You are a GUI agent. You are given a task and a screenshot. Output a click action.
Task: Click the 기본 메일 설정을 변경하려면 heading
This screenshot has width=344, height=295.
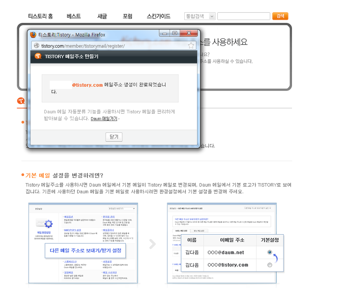[64, 175]
